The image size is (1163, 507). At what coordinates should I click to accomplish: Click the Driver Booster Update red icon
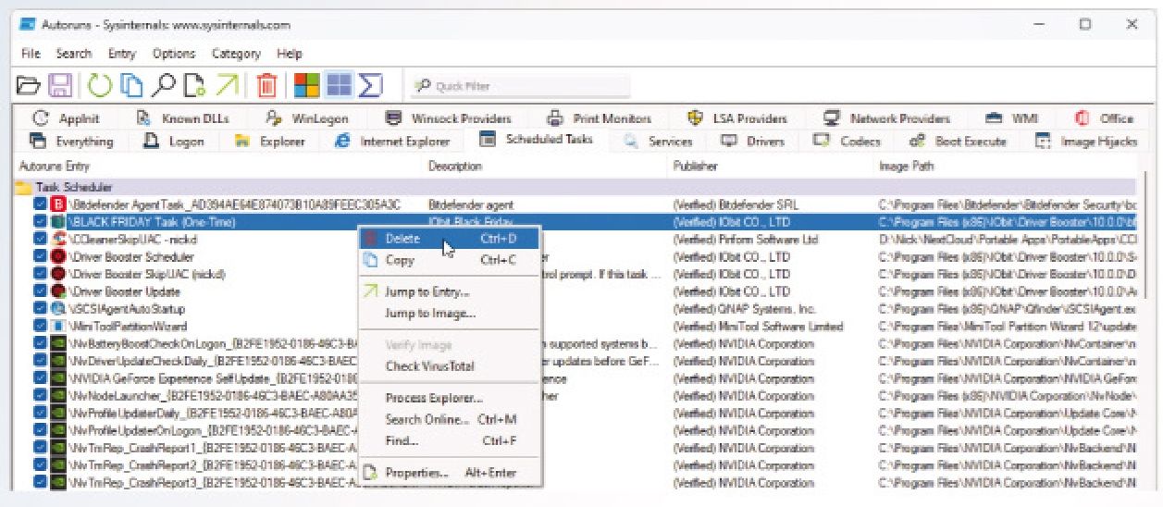click(58, 291)
